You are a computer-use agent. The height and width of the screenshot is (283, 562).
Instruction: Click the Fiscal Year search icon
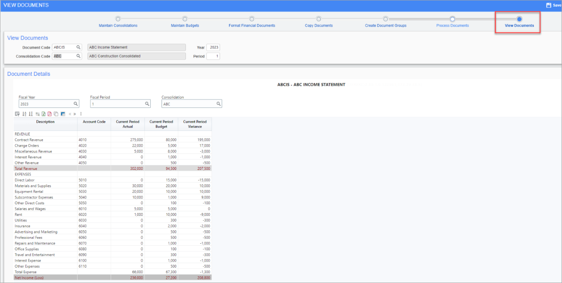[76, 104]
